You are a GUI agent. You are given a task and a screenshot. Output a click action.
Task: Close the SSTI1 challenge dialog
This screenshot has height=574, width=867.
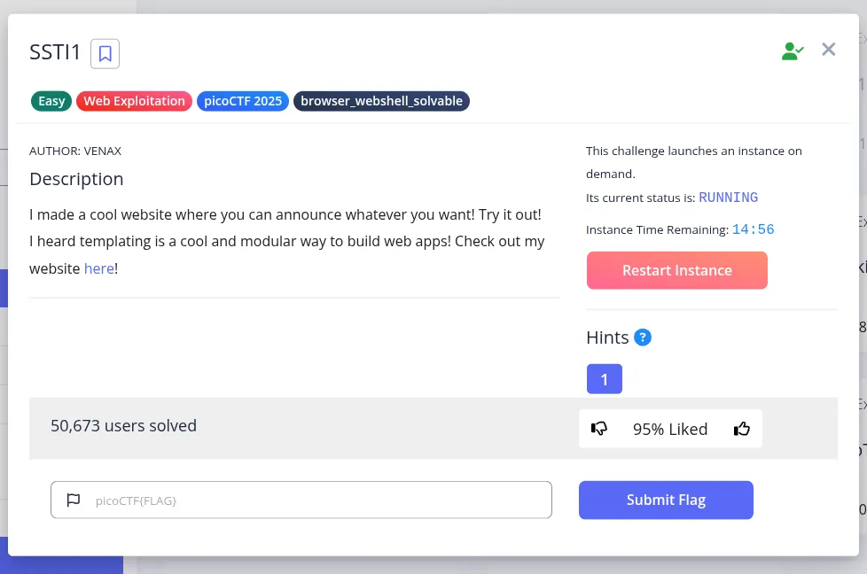[829, 50]
